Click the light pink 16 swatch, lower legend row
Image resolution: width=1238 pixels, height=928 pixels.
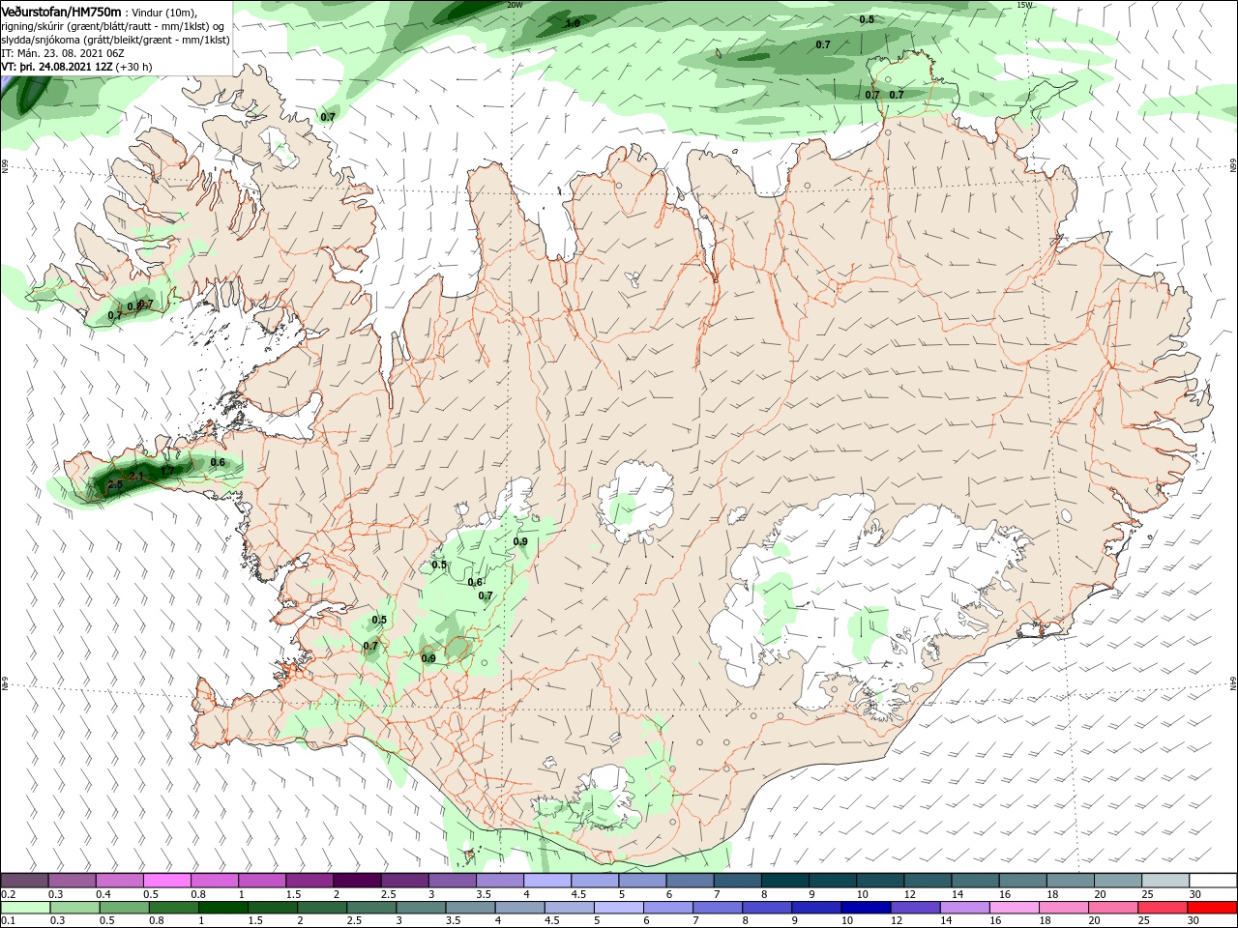1015,908
